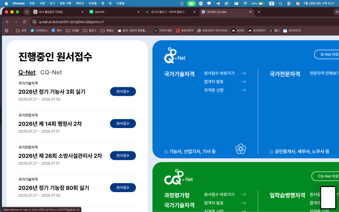Screen dimensions: 339x212
Task: Click the white Q-Net logo in blue panel
Action: 175,56
